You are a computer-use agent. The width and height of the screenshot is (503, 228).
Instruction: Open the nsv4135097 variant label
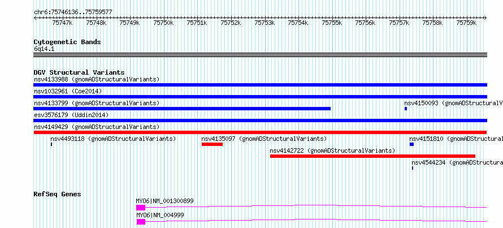264,139
